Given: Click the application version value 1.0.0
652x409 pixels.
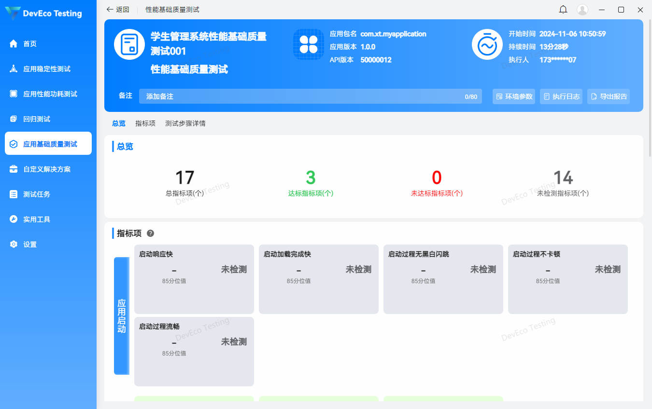Looking at the screenshot, I should point(368,47).
